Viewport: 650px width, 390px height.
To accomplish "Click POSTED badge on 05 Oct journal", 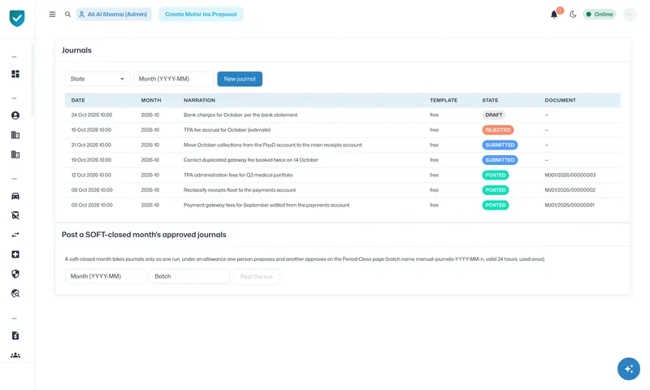I will coord(496,205).
